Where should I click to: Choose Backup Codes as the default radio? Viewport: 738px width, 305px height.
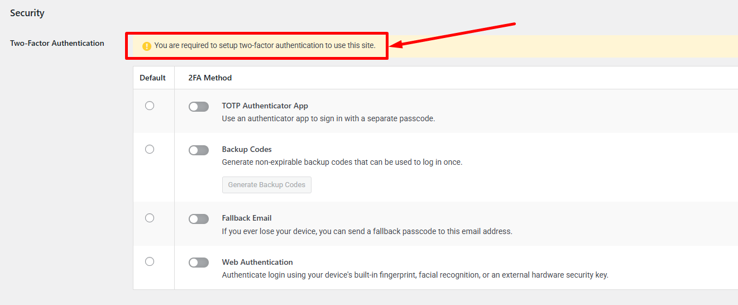pyautogui.click(x=150, y=149)
